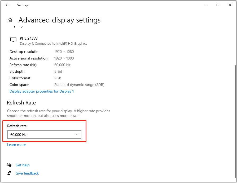Go back using the title bar arrow
The image size is (237, 183).
(x=7, y=5)
